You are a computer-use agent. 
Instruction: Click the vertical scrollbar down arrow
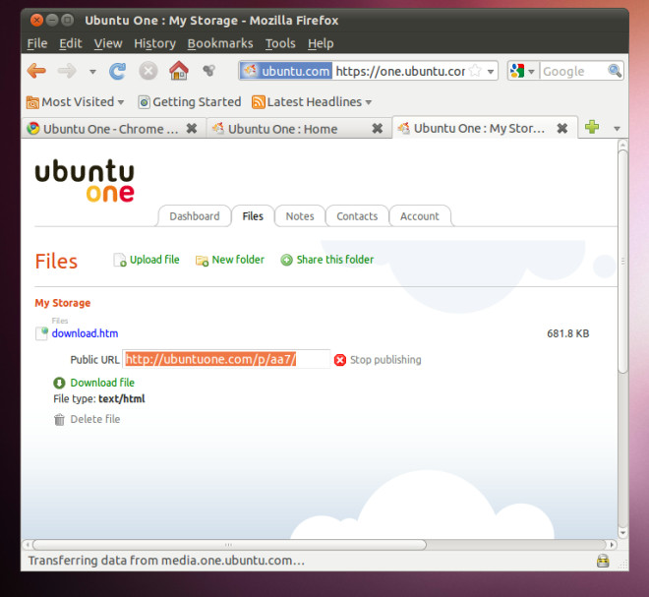(622, 533)
